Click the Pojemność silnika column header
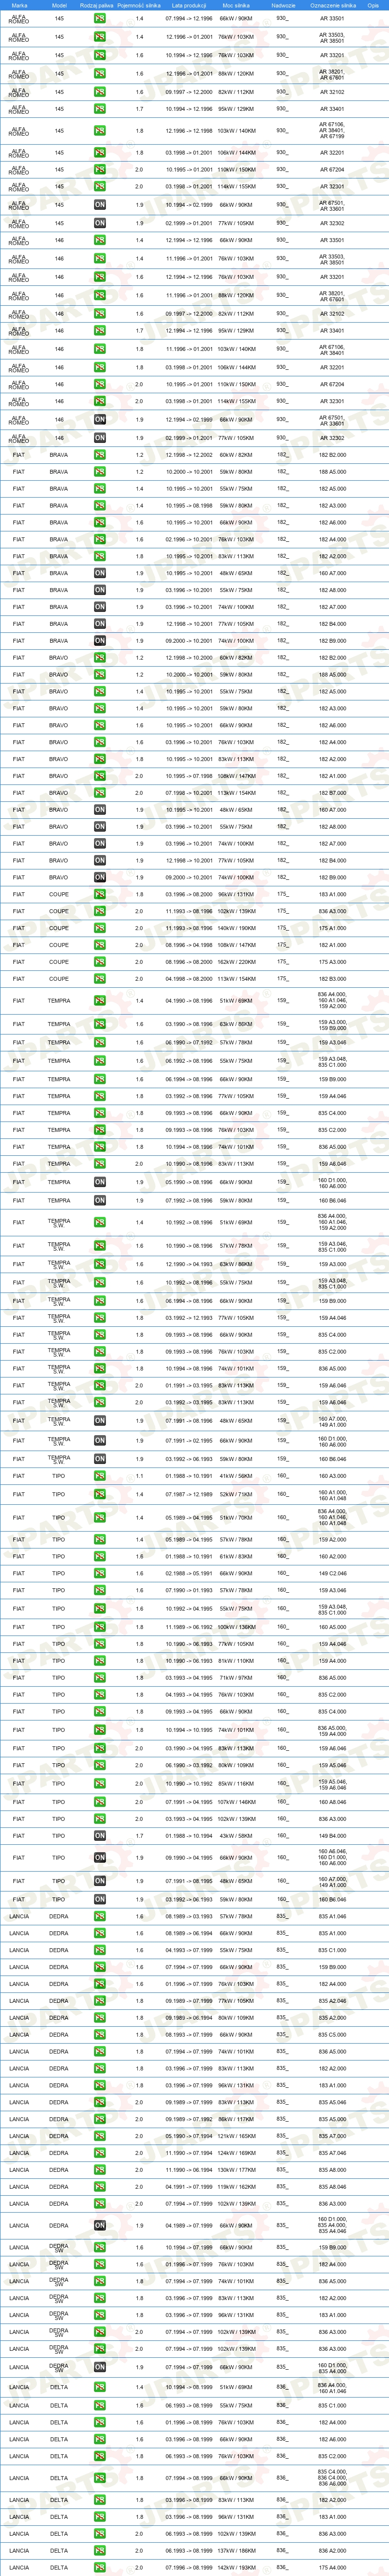 [x=139, y=5]
